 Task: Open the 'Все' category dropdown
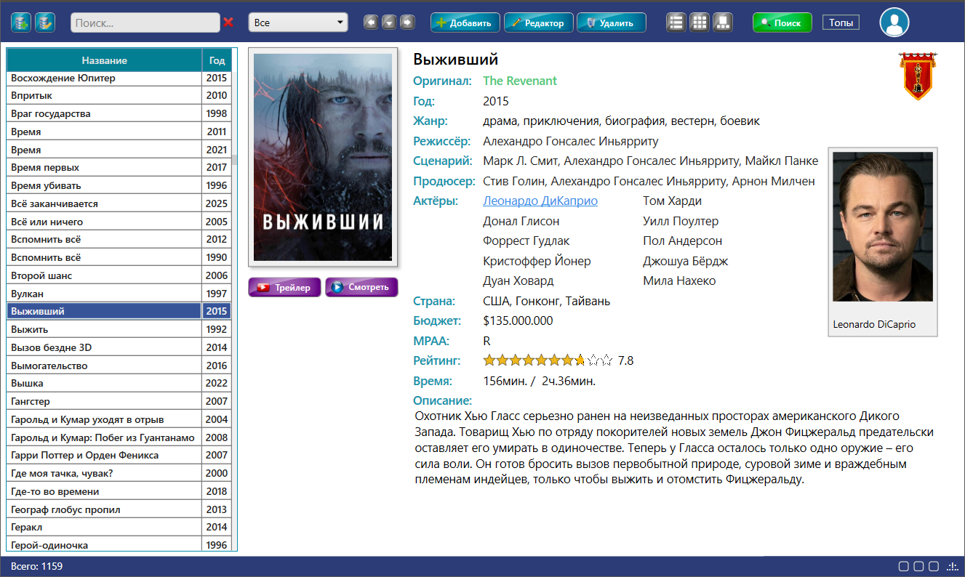coord(298,23)
